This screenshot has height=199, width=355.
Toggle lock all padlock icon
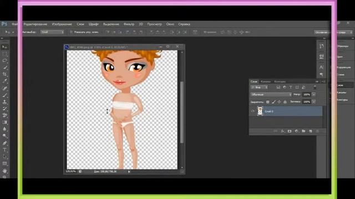tap(285, 102)
